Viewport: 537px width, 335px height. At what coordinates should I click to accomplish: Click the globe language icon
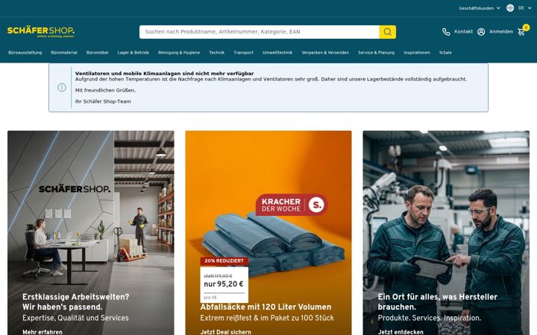510,8
